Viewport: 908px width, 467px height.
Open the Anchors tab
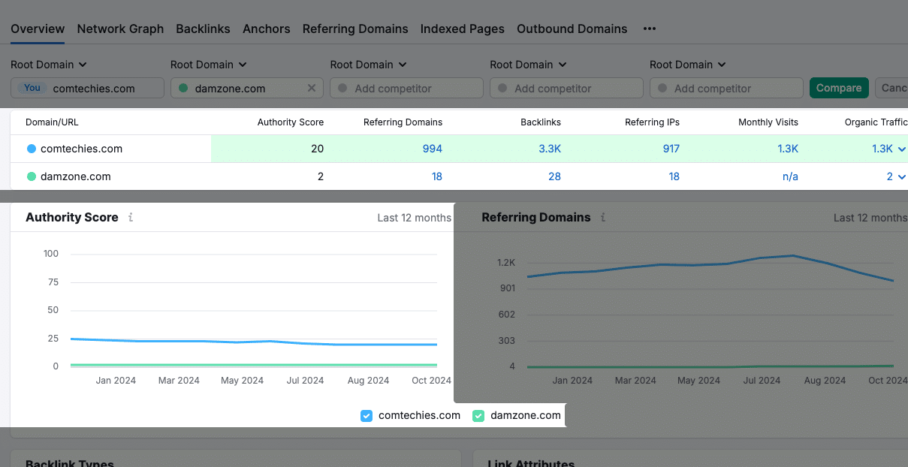tap(266, 29)
